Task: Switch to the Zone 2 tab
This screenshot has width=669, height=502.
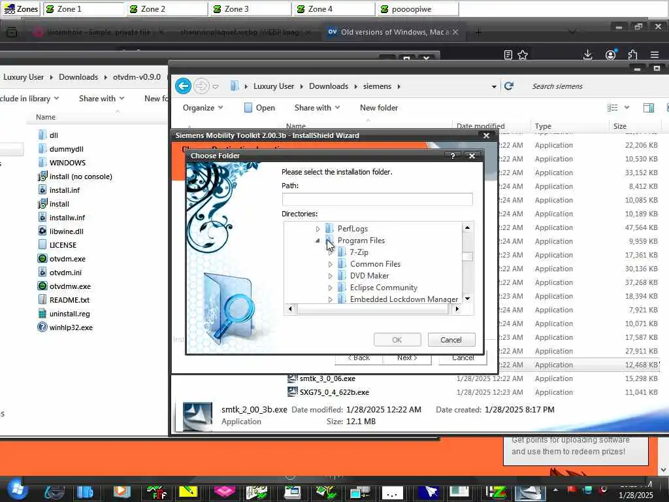Action: [x=168, y=9]
